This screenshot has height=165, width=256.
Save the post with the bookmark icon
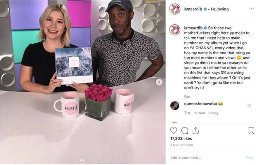click(x=251, y=131)
